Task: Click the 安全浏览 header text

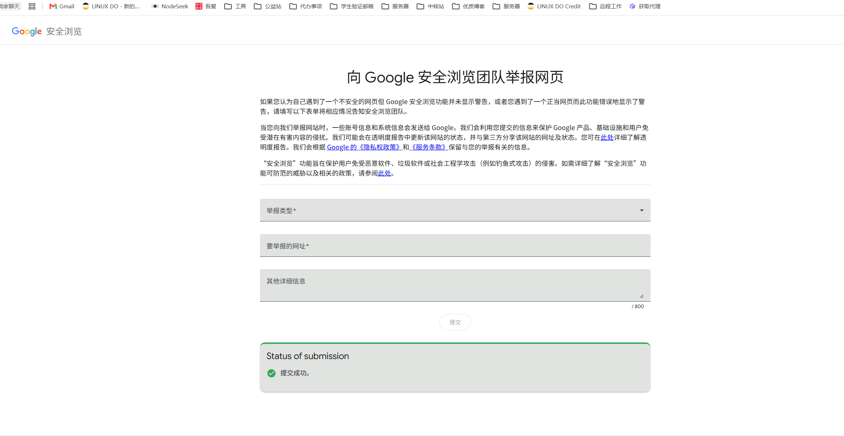Action: (x=64, y=32)
